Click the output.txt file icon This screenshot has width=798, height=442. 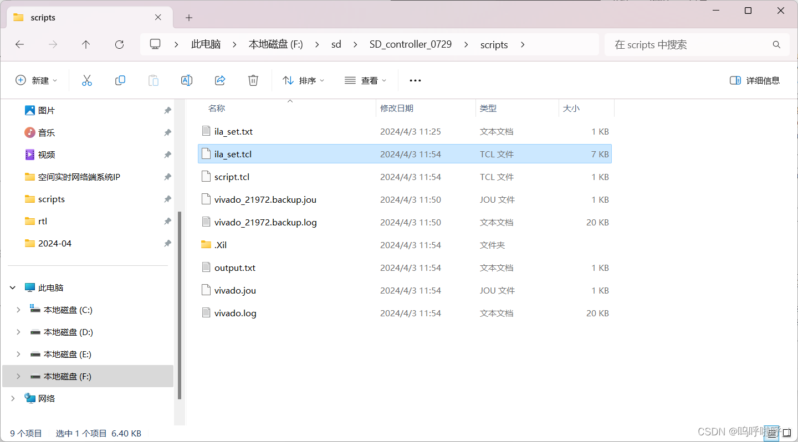206,268
